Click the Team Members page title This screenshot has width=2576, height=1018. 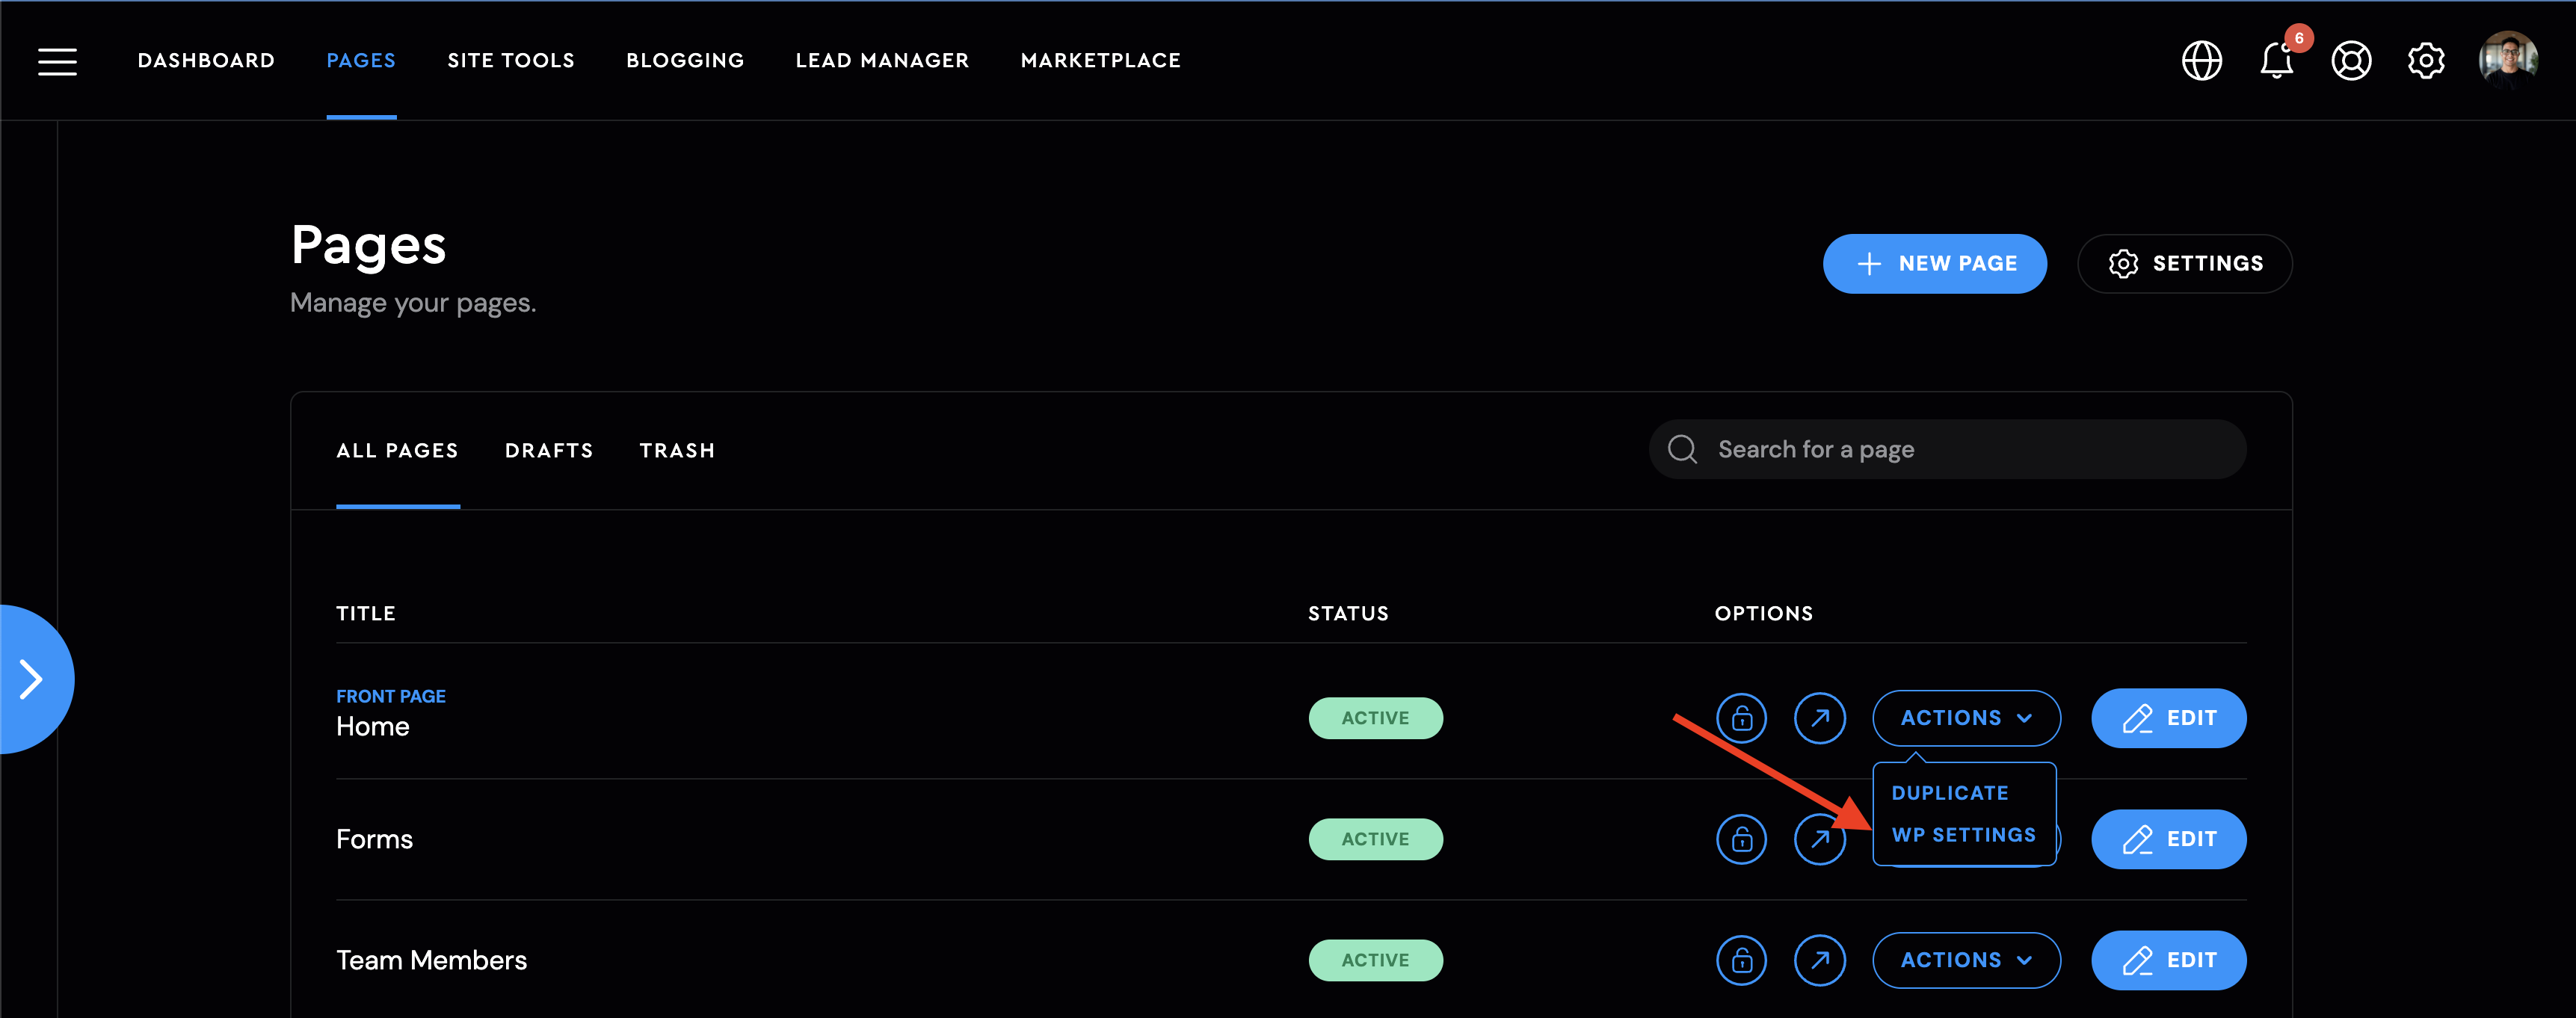[x=431, y=960]
